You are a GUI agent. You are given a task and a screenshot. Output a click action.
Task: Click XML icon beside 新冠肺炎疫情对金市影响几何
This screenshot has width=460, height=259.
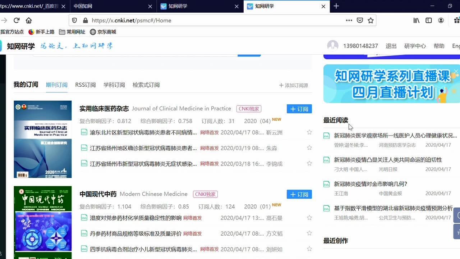click(327, 184)
